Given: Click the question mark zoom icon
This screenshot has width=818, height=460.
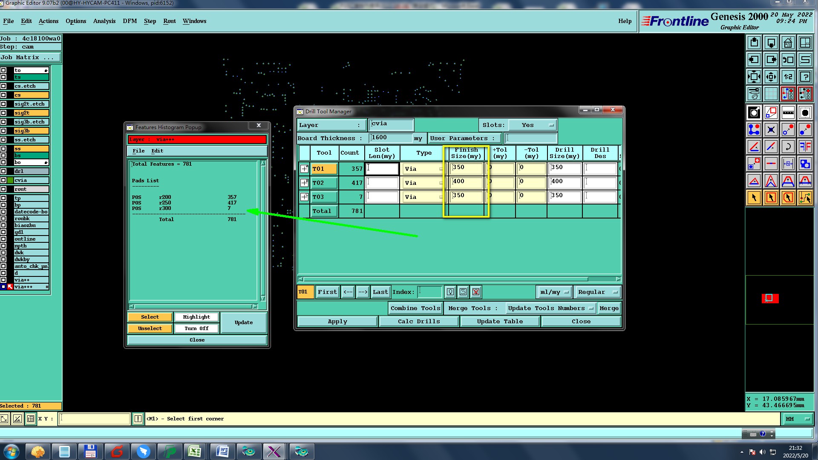Looking at the screenshot, I should tap(805, 77).
